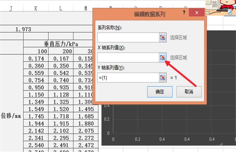The image size is (236, 152).
Task: Select the 位移/mm label cell
Action: pyautogui.click(x=11, y=116)
